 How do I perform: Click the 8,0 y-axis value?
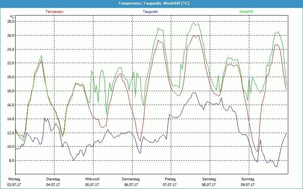coord(11,160)
